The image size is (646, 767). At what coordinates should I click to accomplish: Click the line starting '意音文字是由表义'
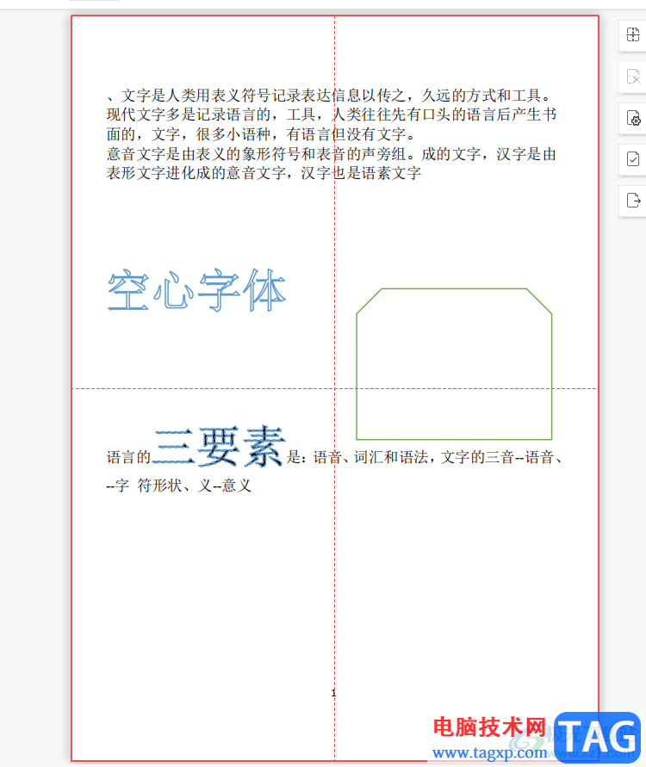332,154
